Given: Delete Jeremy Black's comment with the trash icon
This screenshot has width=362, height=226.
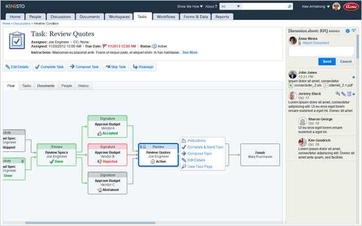Looking at the screenshot, I should pos(348,93).
